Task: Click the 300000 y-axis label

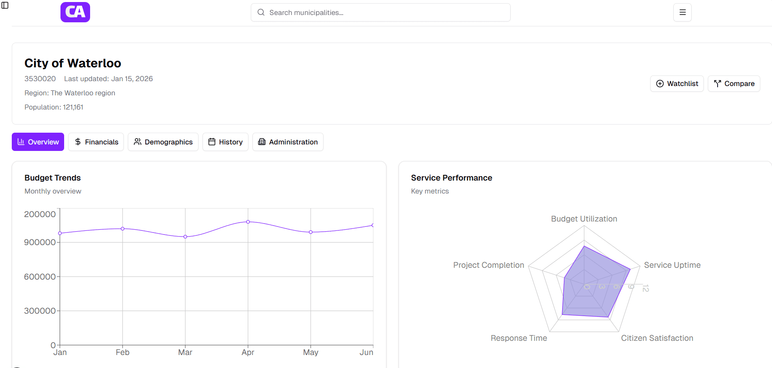Action: 40,311
